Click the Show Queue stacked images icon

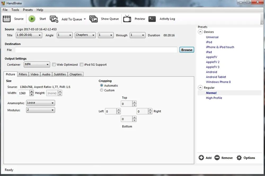(94, 19)
